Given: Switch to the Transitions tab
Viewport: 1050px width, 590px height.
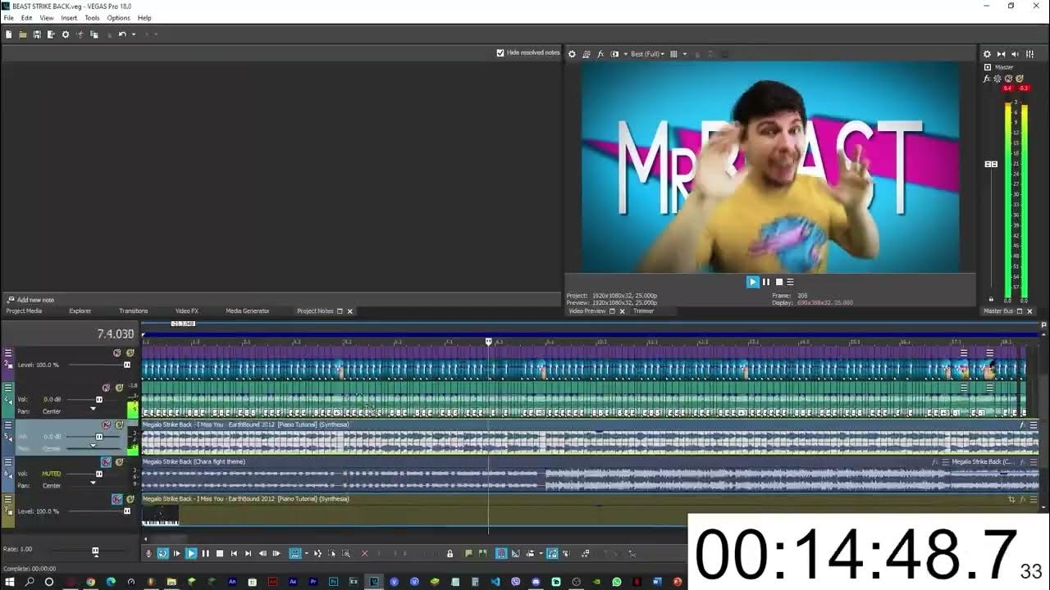Looking at the screenshot, I should (x=133, y=311).
